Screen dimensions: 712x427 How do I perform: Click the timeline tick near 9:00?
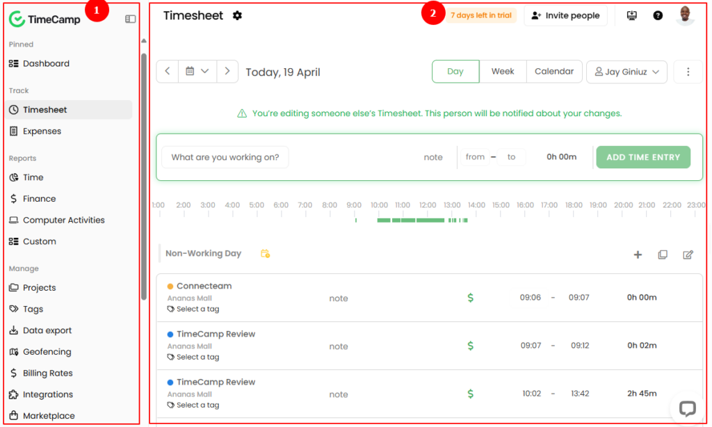click(x=356, y=220)
